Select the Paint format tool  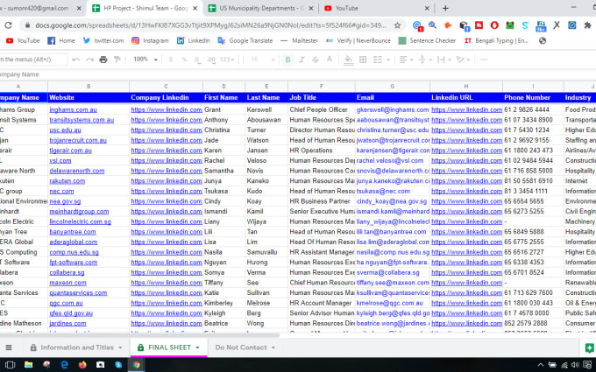pyautogui.click(x=117, y=60)
